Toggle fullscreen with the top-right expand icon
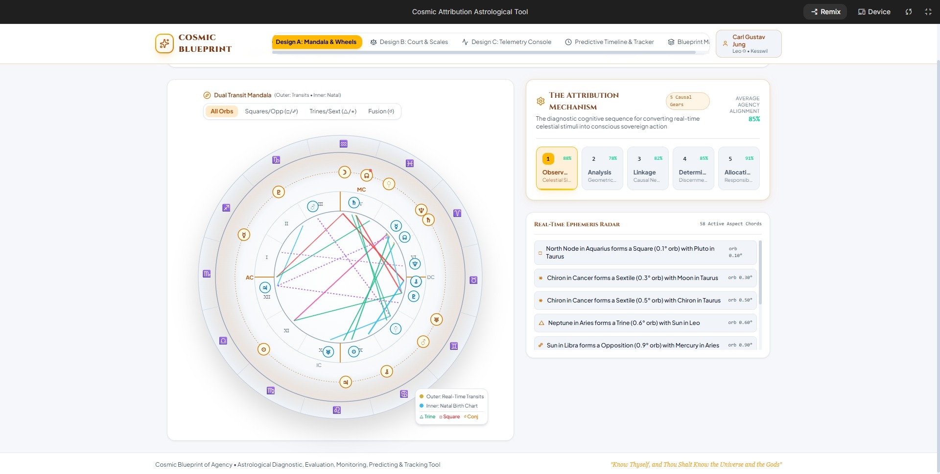 click(x=928, y=12)
